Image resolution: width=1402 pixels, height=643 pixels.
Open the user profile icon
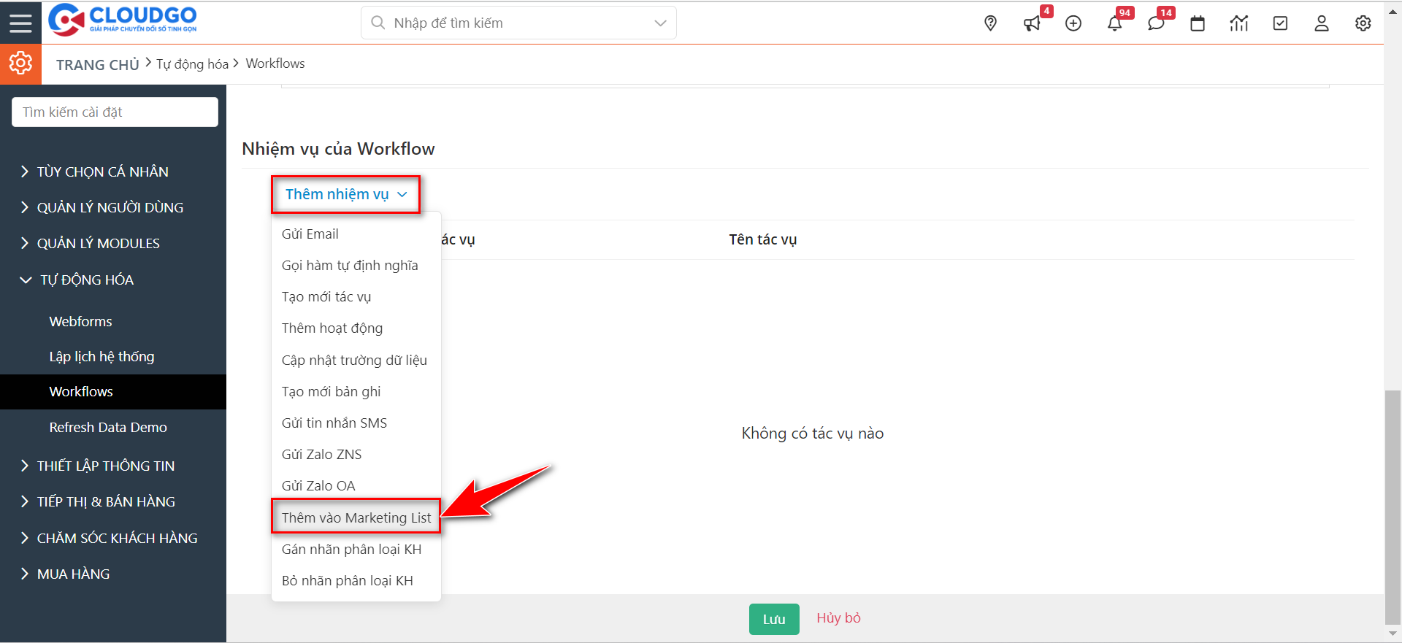click(x=1322, y=23)
